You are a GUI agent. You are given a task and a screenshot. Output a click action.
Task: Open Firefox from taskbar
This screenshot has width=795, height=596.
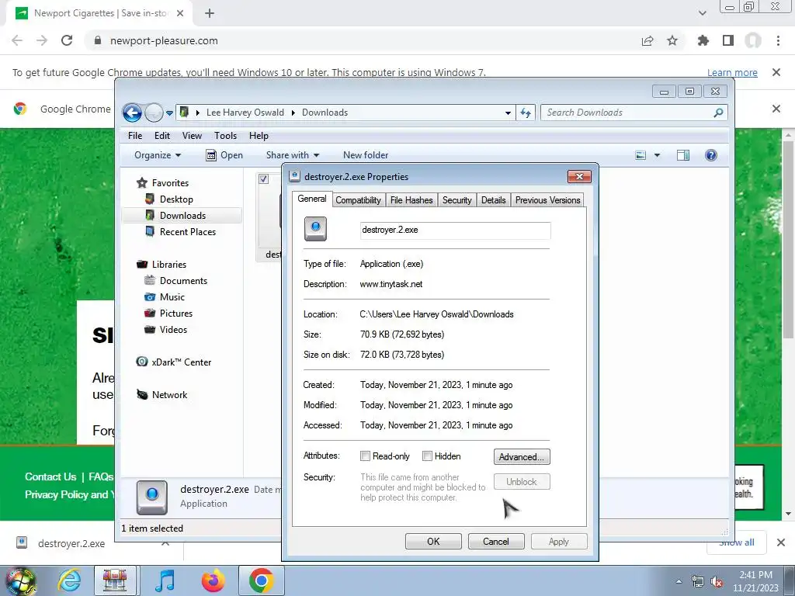pyautogui.click(x=213, y=580)
